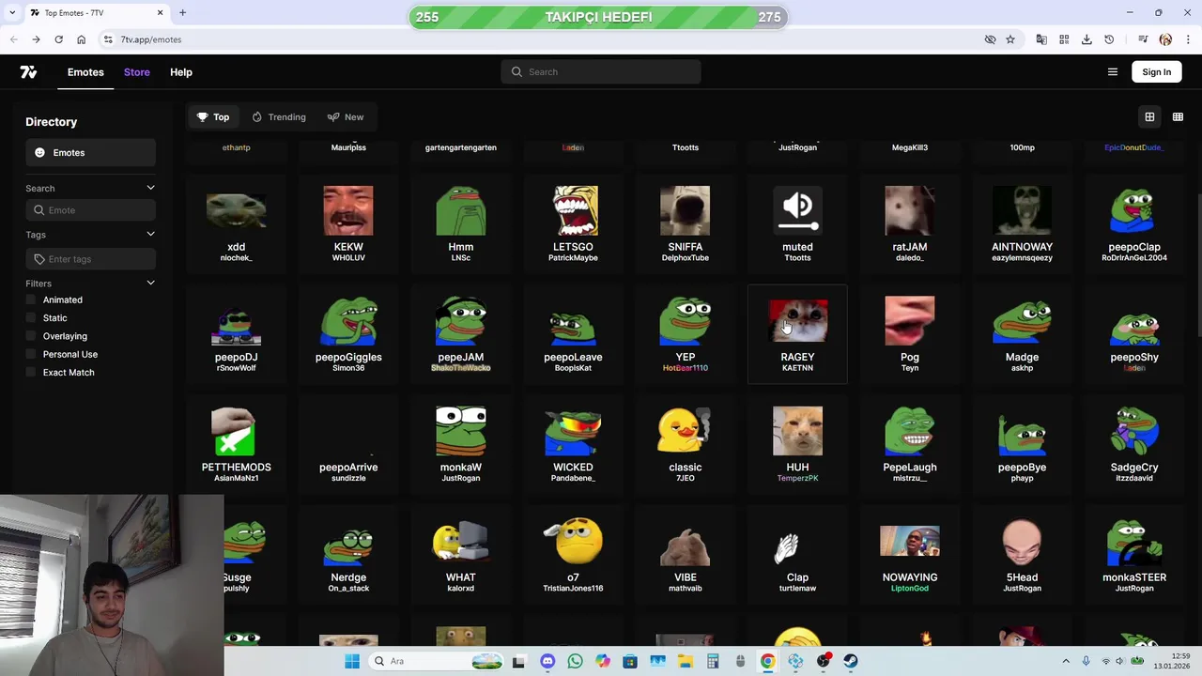This screenshot has height=676, width=1202.
Task: Enable the Personal Use filter checkbox
Action: (31, 354)
